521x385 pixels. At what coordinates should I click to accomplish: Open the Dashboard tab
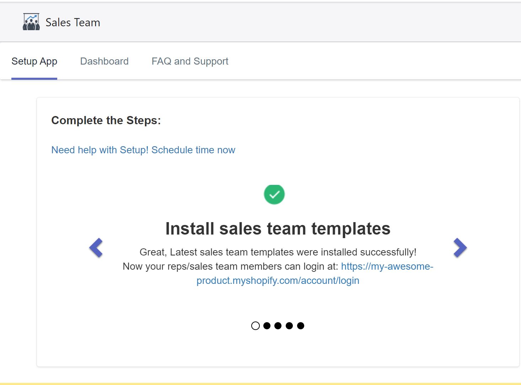104,61
